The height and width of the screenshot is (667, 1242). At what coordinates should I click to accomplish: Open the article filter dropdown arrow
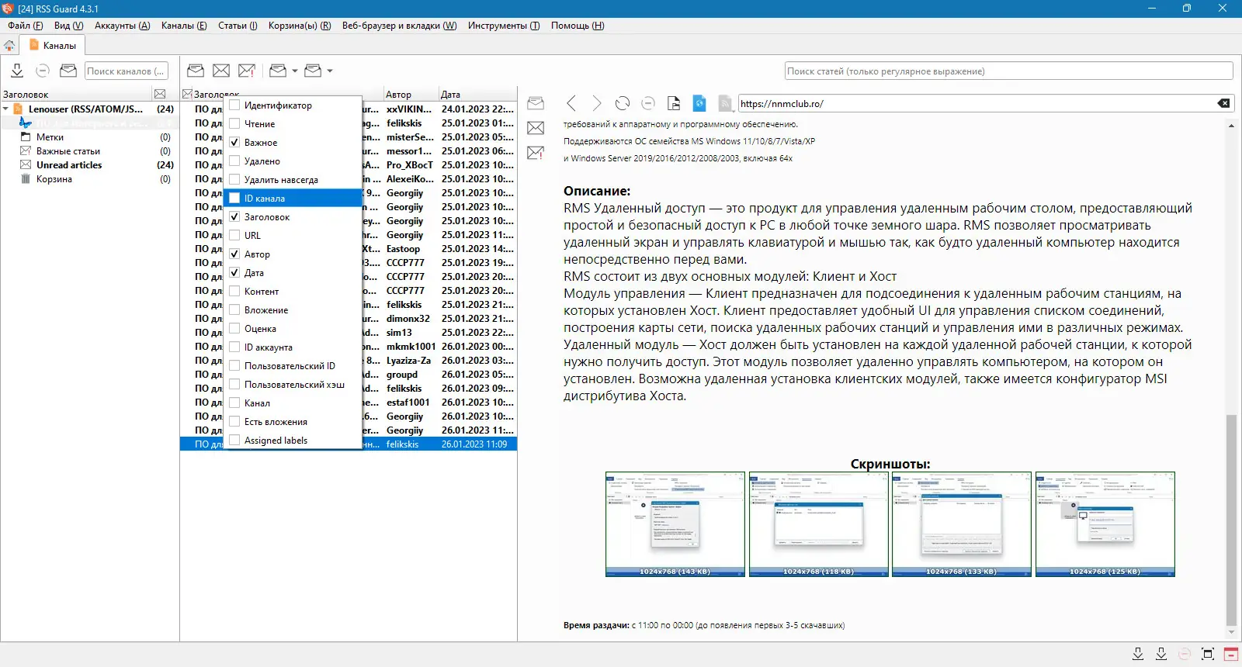[x=330, y=71]
